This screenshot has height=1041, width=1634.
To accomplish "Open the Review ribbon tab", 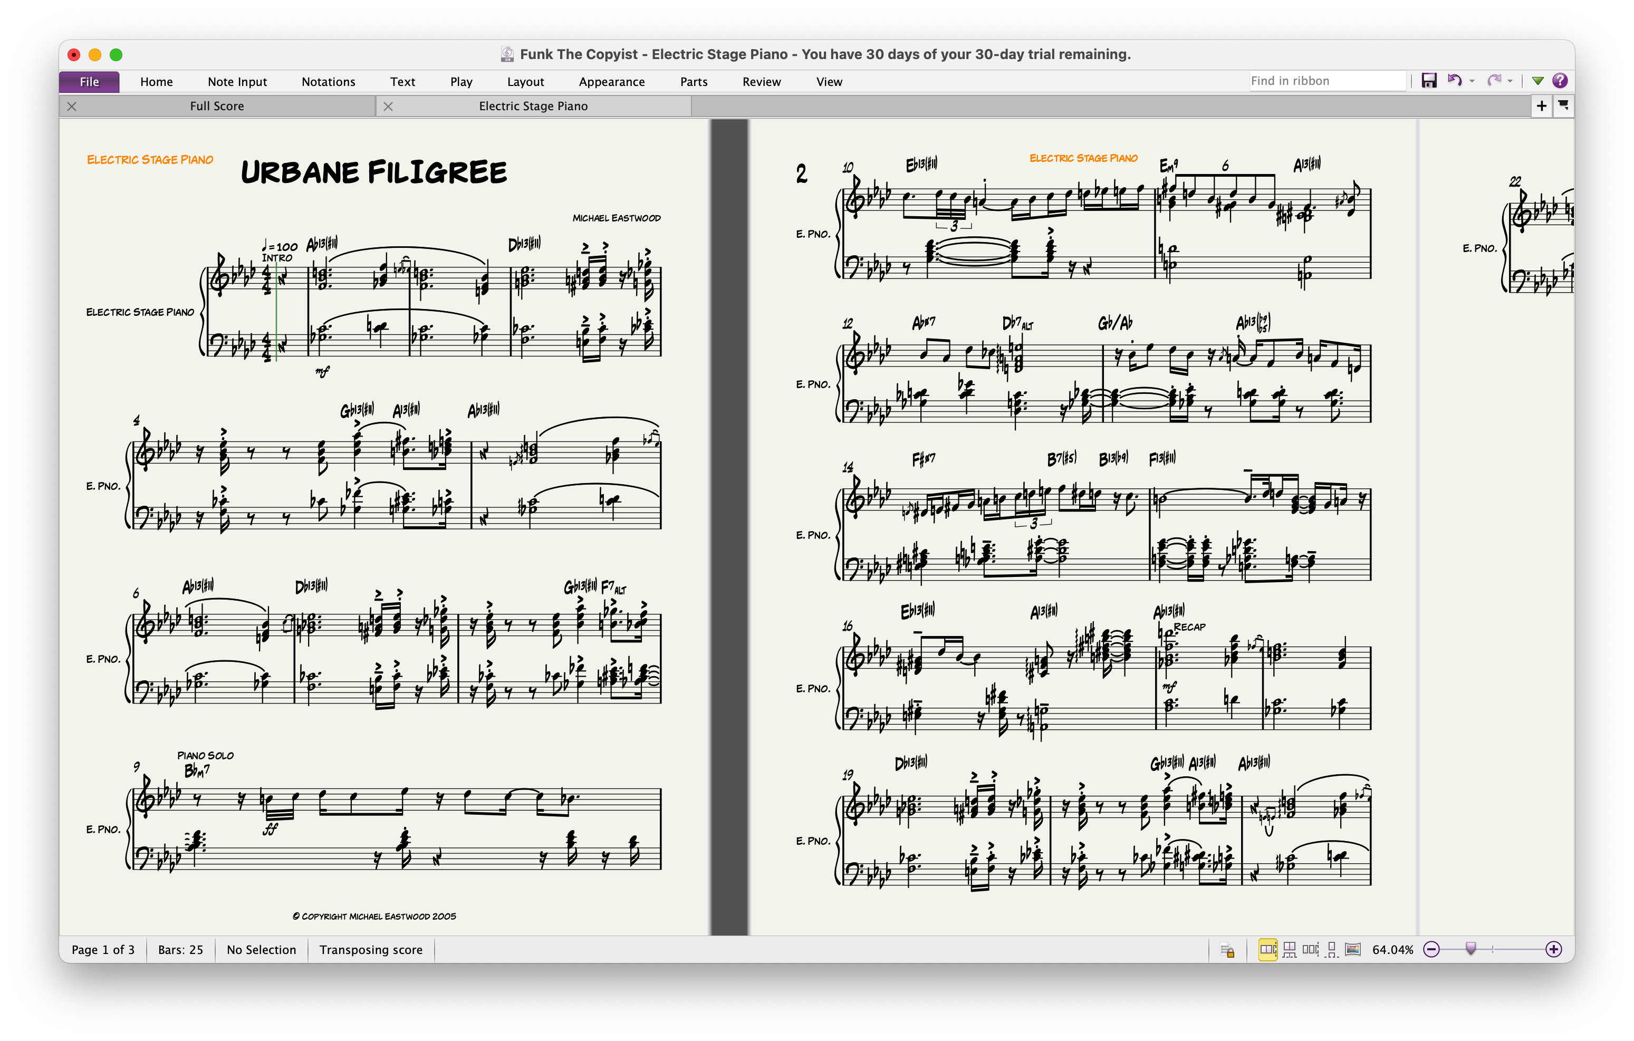I will 762,81.
